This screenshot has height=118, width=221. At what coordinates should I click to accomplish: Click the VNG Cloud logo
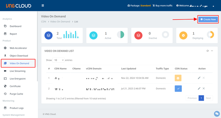pyautogui.click(x=19, y=6)
